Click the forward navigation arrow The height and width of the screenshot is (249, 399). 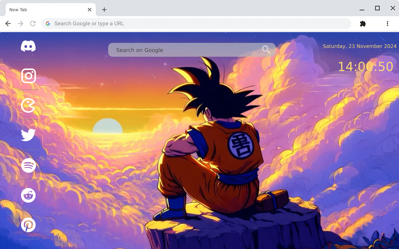point(20,23)
